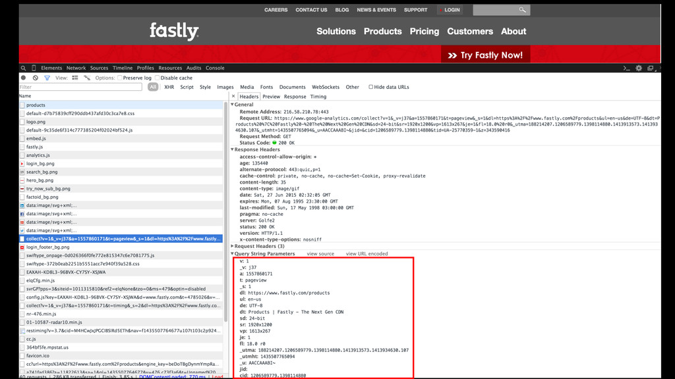The width and height of the screenshot is (675, 379).
Task: Expand the Request Headers (3) section
Action: click(233, 246)
